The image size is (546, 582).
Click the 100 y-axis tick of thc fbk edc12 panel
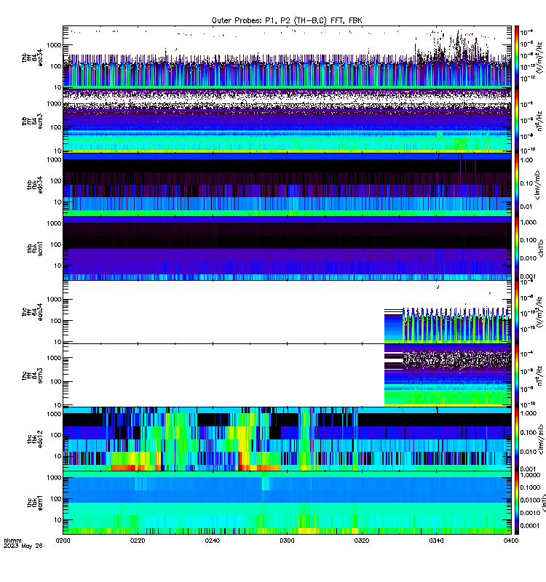pos(56,435)
